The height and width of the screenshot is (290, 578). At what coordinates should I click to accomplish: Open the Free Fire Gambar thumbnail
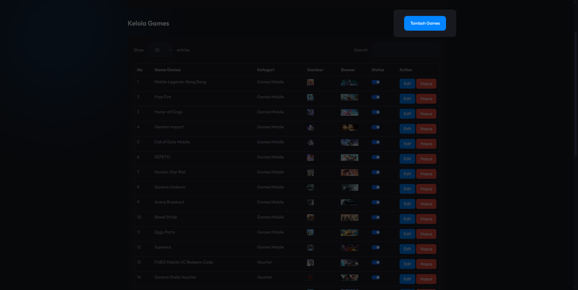click(x=310, y=97)
